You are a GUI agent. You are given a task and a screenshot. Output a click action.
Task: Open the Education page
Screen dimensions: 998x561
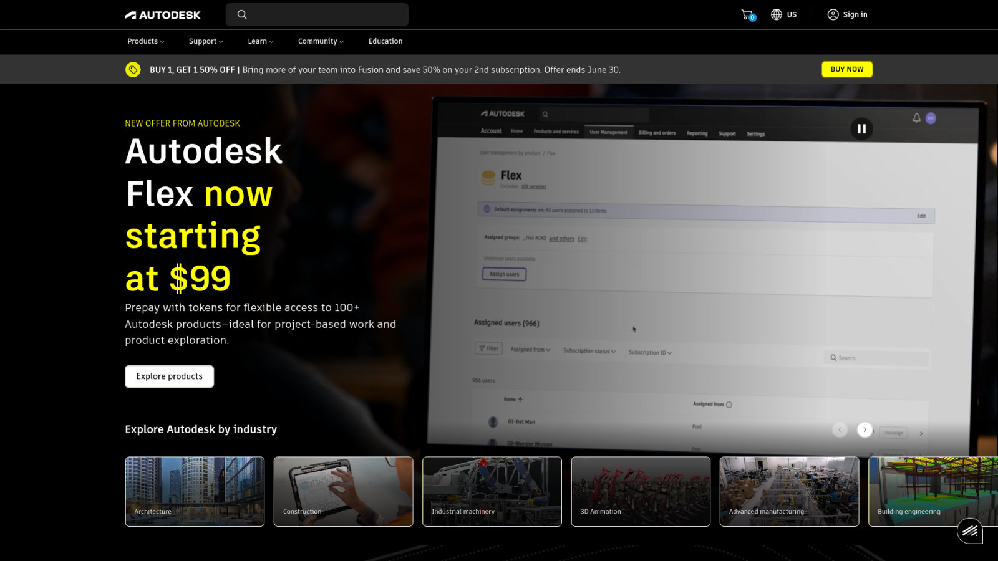[385, 41]
